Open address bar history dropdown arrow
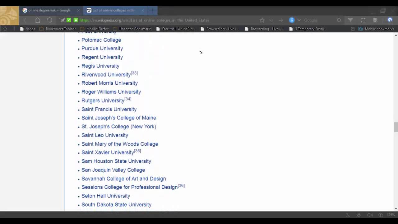The width and height of the screenshot is (398, 224). click(x=271, y=20)
